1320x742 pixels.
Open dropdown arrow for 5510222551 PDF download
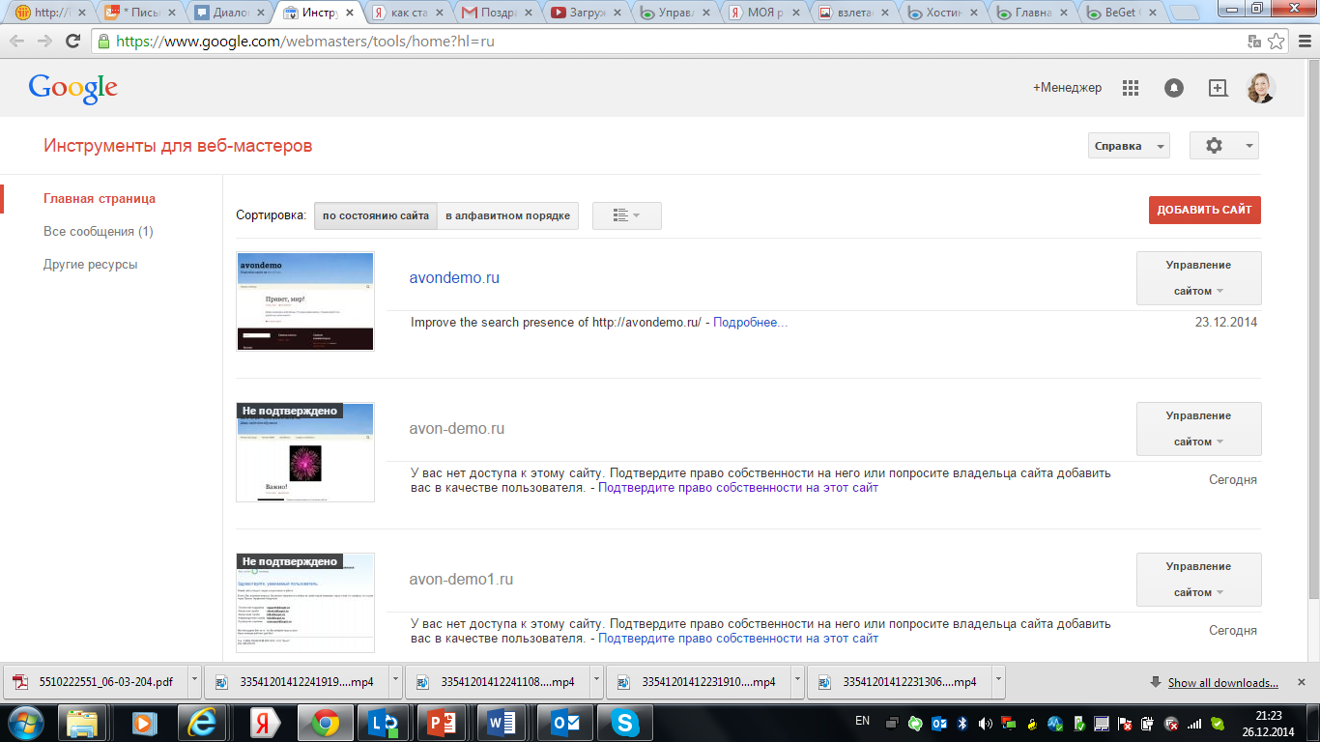[194, 681]
